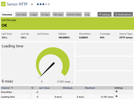The image size is (134, 100).
Task: Set priority to two stars
Action: [41, 4]
